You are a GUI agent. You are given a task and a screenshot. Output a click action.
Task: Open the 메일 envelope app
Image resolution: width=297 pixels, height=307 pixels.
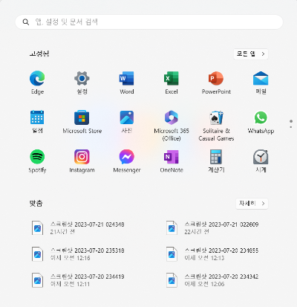(261, 83)
